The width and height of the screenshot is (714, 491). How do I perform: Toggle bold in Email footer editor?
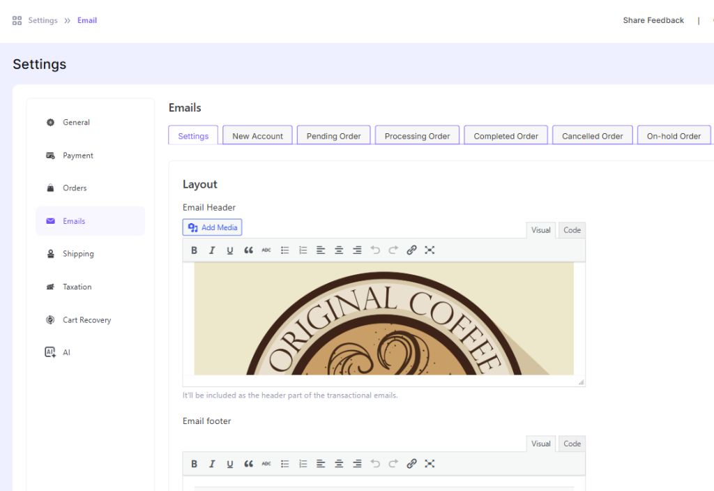[x=194, y=464]
